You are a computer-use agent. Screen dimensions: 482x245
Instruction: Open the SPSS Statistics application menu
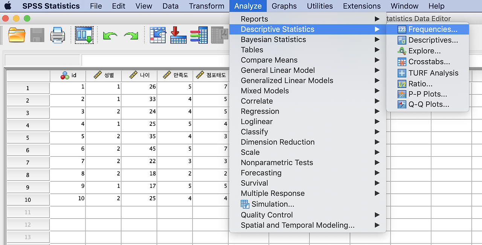51,6
